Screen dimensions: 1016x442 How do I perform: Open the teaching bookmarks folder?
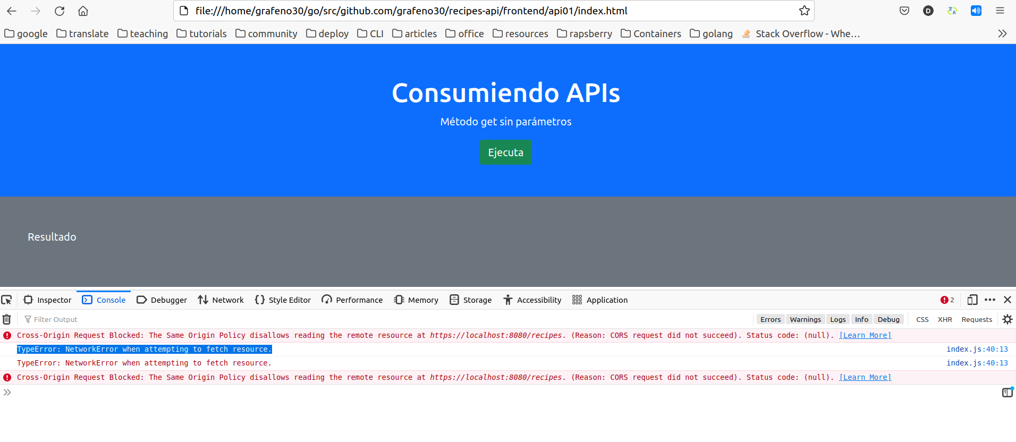(142, 33)
